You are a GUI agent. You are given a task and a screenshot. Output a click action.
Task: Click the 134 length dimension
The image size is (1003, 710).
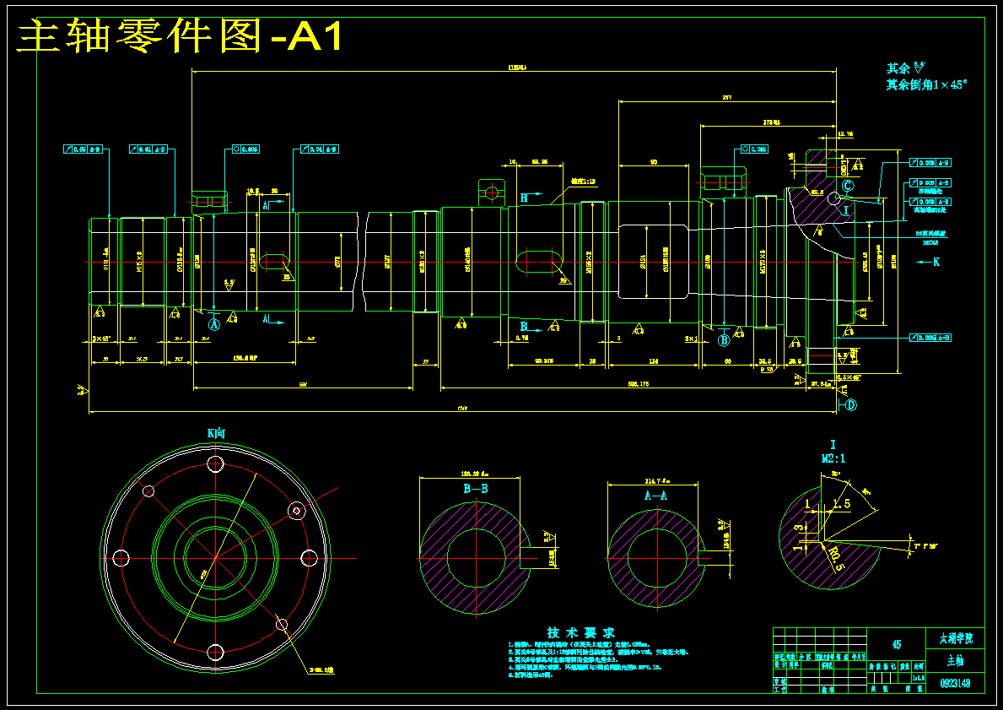click(x=653, y=361)
